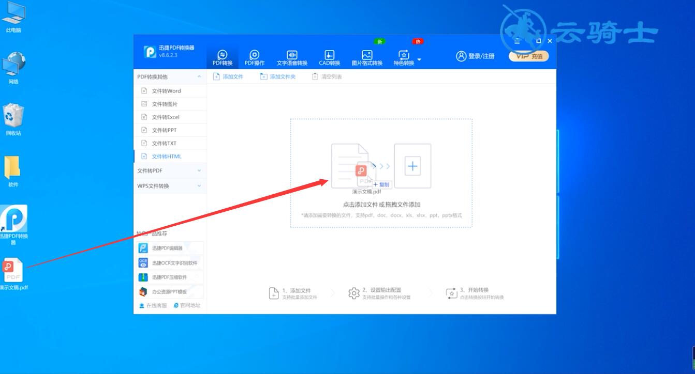Click 登录/注册 to sign in
This screenshot has width=695, height=374.
(x=475, y=56)
